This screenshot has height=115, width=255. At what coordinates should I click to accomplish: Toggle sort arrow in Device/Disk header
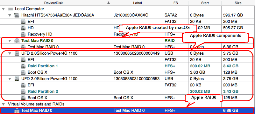[109, 3]
